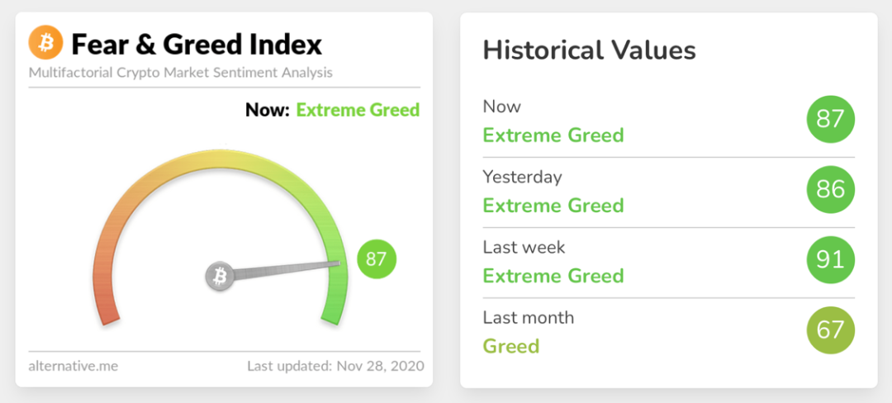
Task: Click the alternative.me source link
Action: click(73, 365)
